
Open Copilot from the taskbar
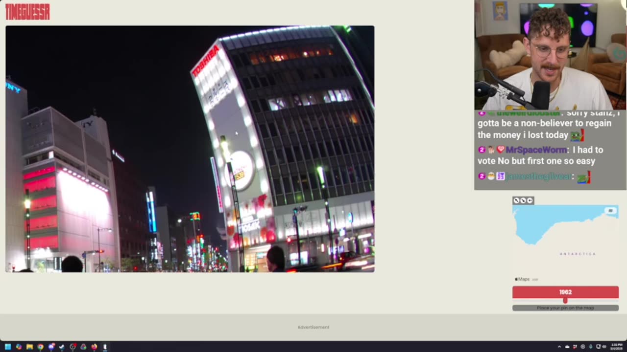[x=19, y=347]
